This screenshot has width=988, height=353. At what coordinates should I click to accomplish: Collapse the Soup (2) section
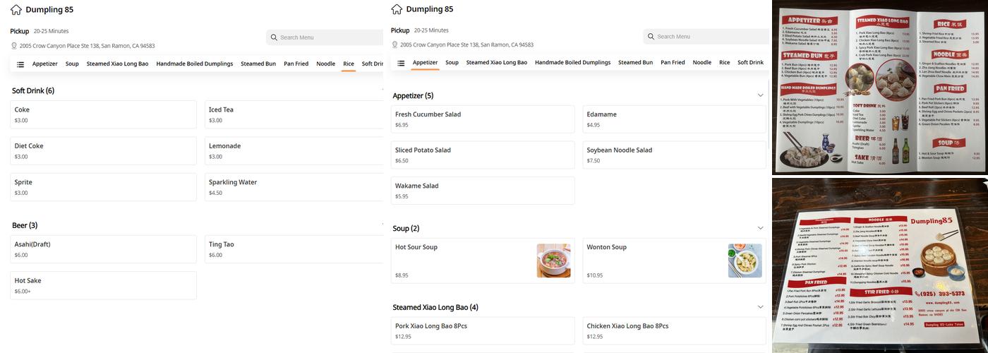760,228
